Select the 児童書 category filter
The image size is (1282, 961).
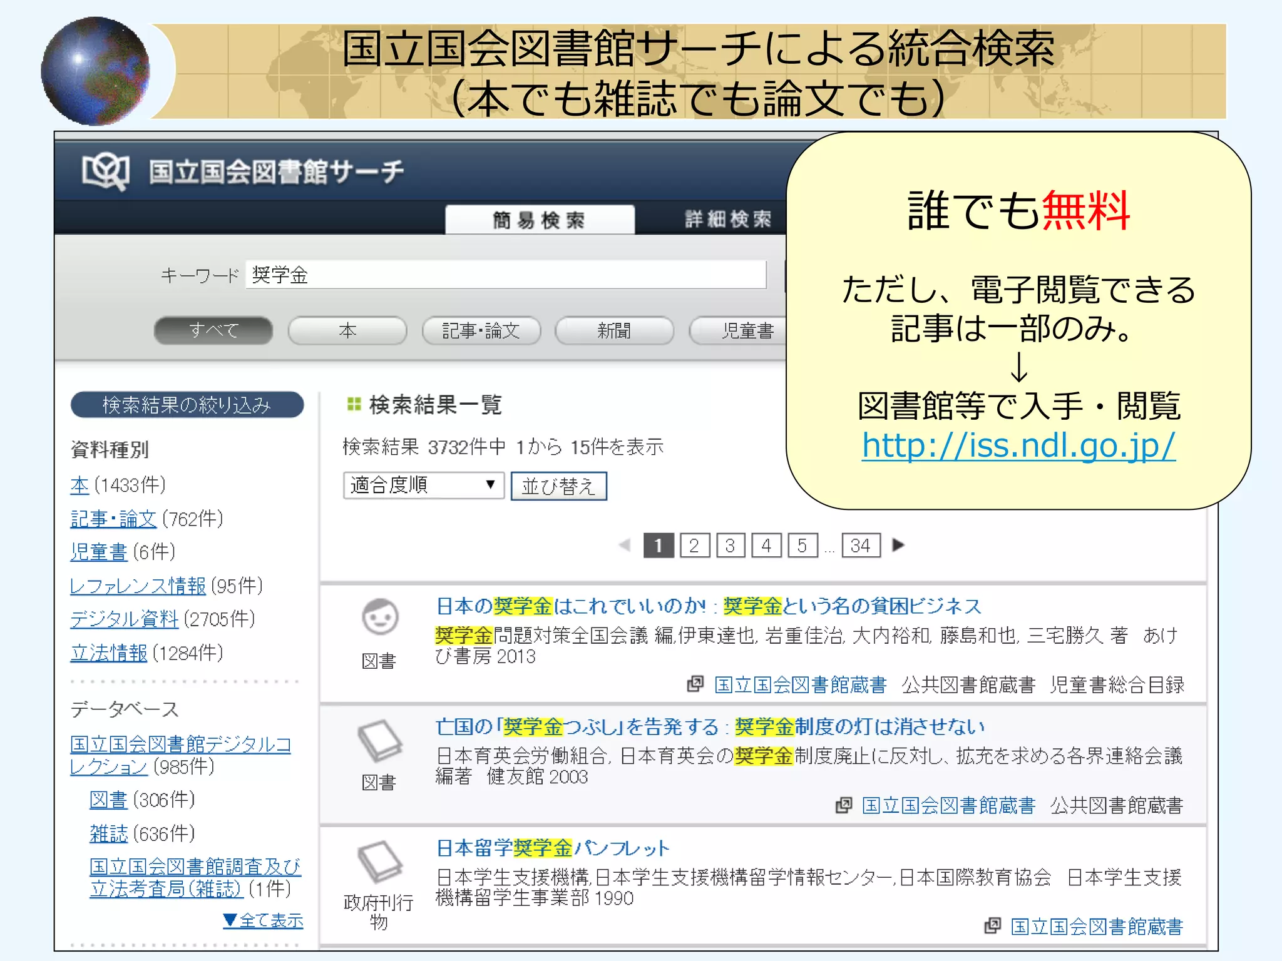739,330
